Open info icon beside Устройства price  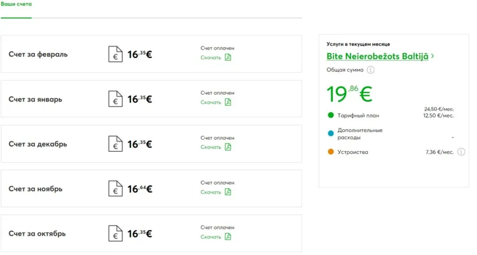point(461,152)
